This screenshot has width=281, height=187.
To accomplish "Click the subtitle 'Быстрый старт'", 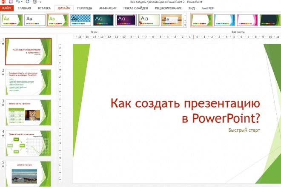I will tap(244, 130).
